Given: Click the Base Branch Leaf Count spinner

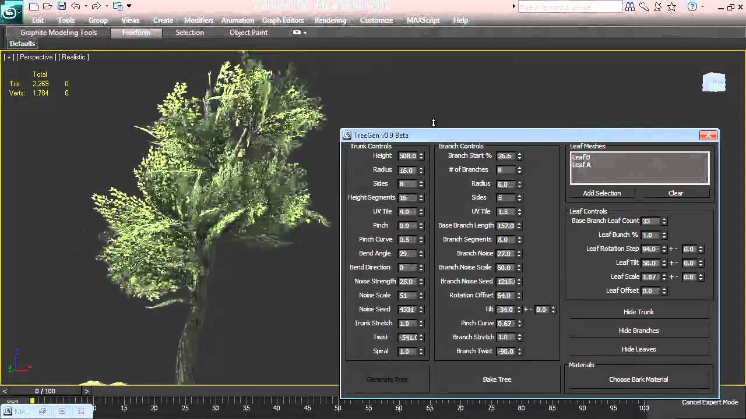Looking at the screenshot, I should (664, 221).
